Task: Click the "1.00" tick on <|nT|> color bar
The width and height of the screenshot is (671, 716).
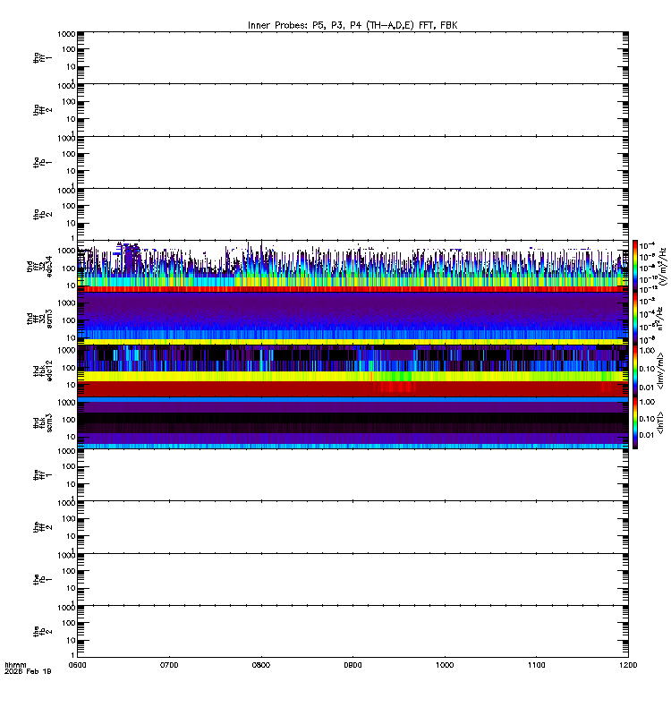Action: (x=647, y=402)
